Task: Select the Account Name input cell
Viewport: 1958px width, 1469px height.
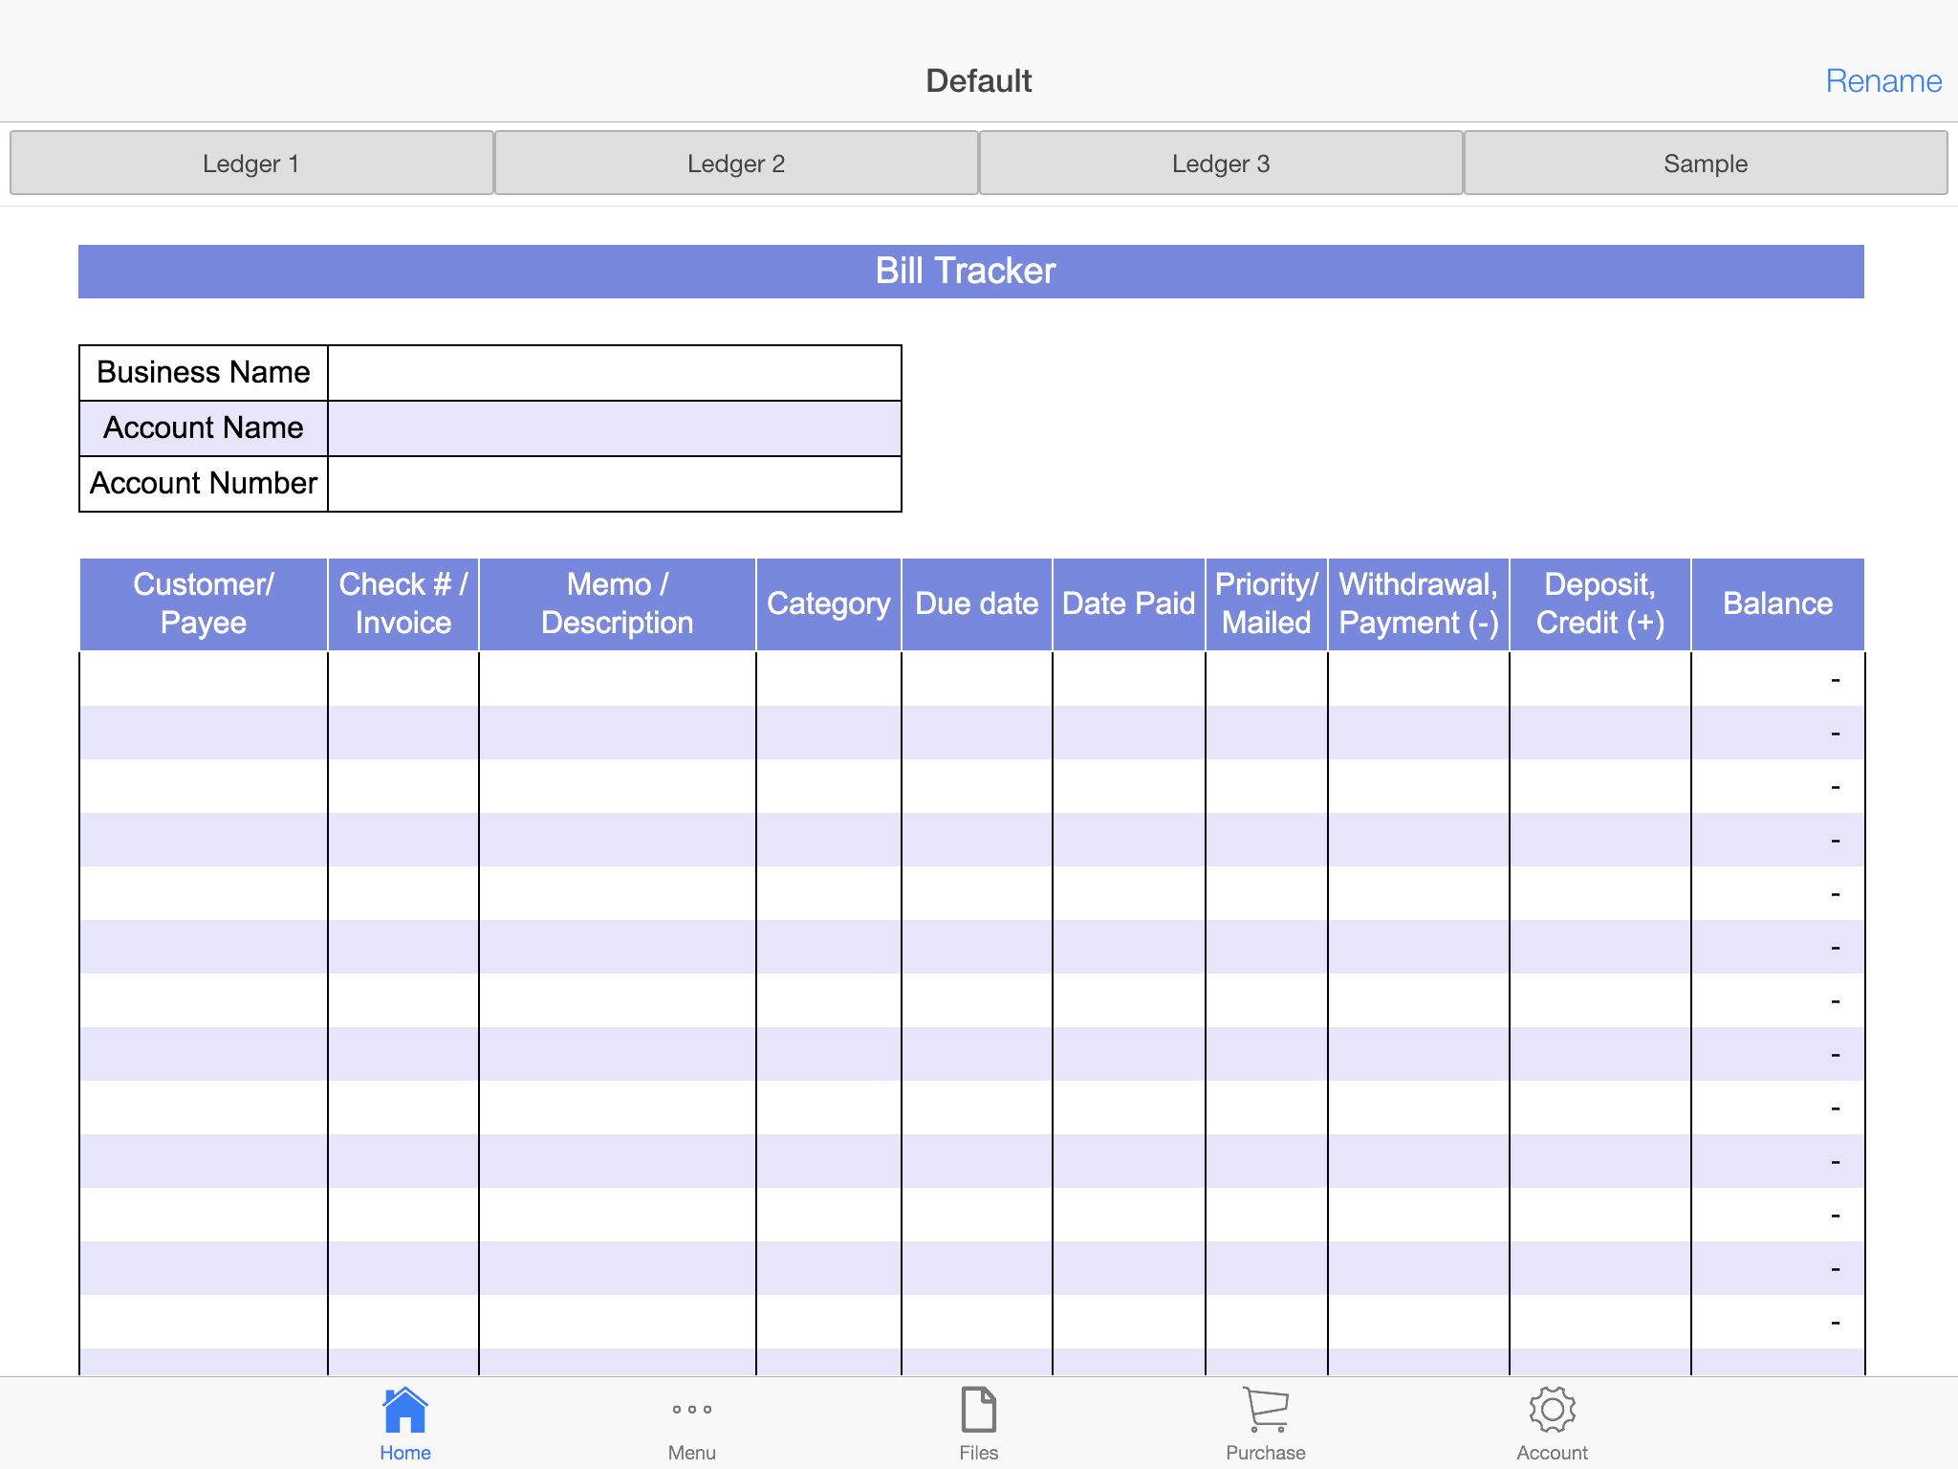Action: pos(615,428)
